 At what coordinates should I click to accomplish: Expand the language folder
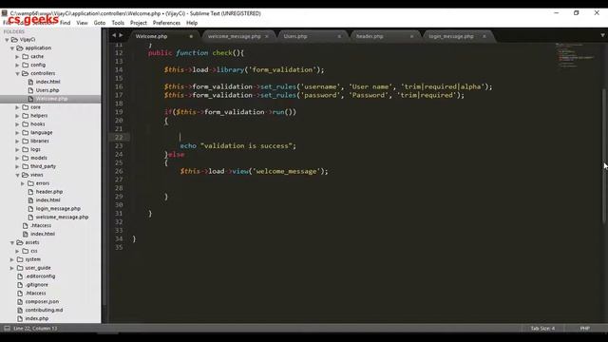tap(17, 133)
